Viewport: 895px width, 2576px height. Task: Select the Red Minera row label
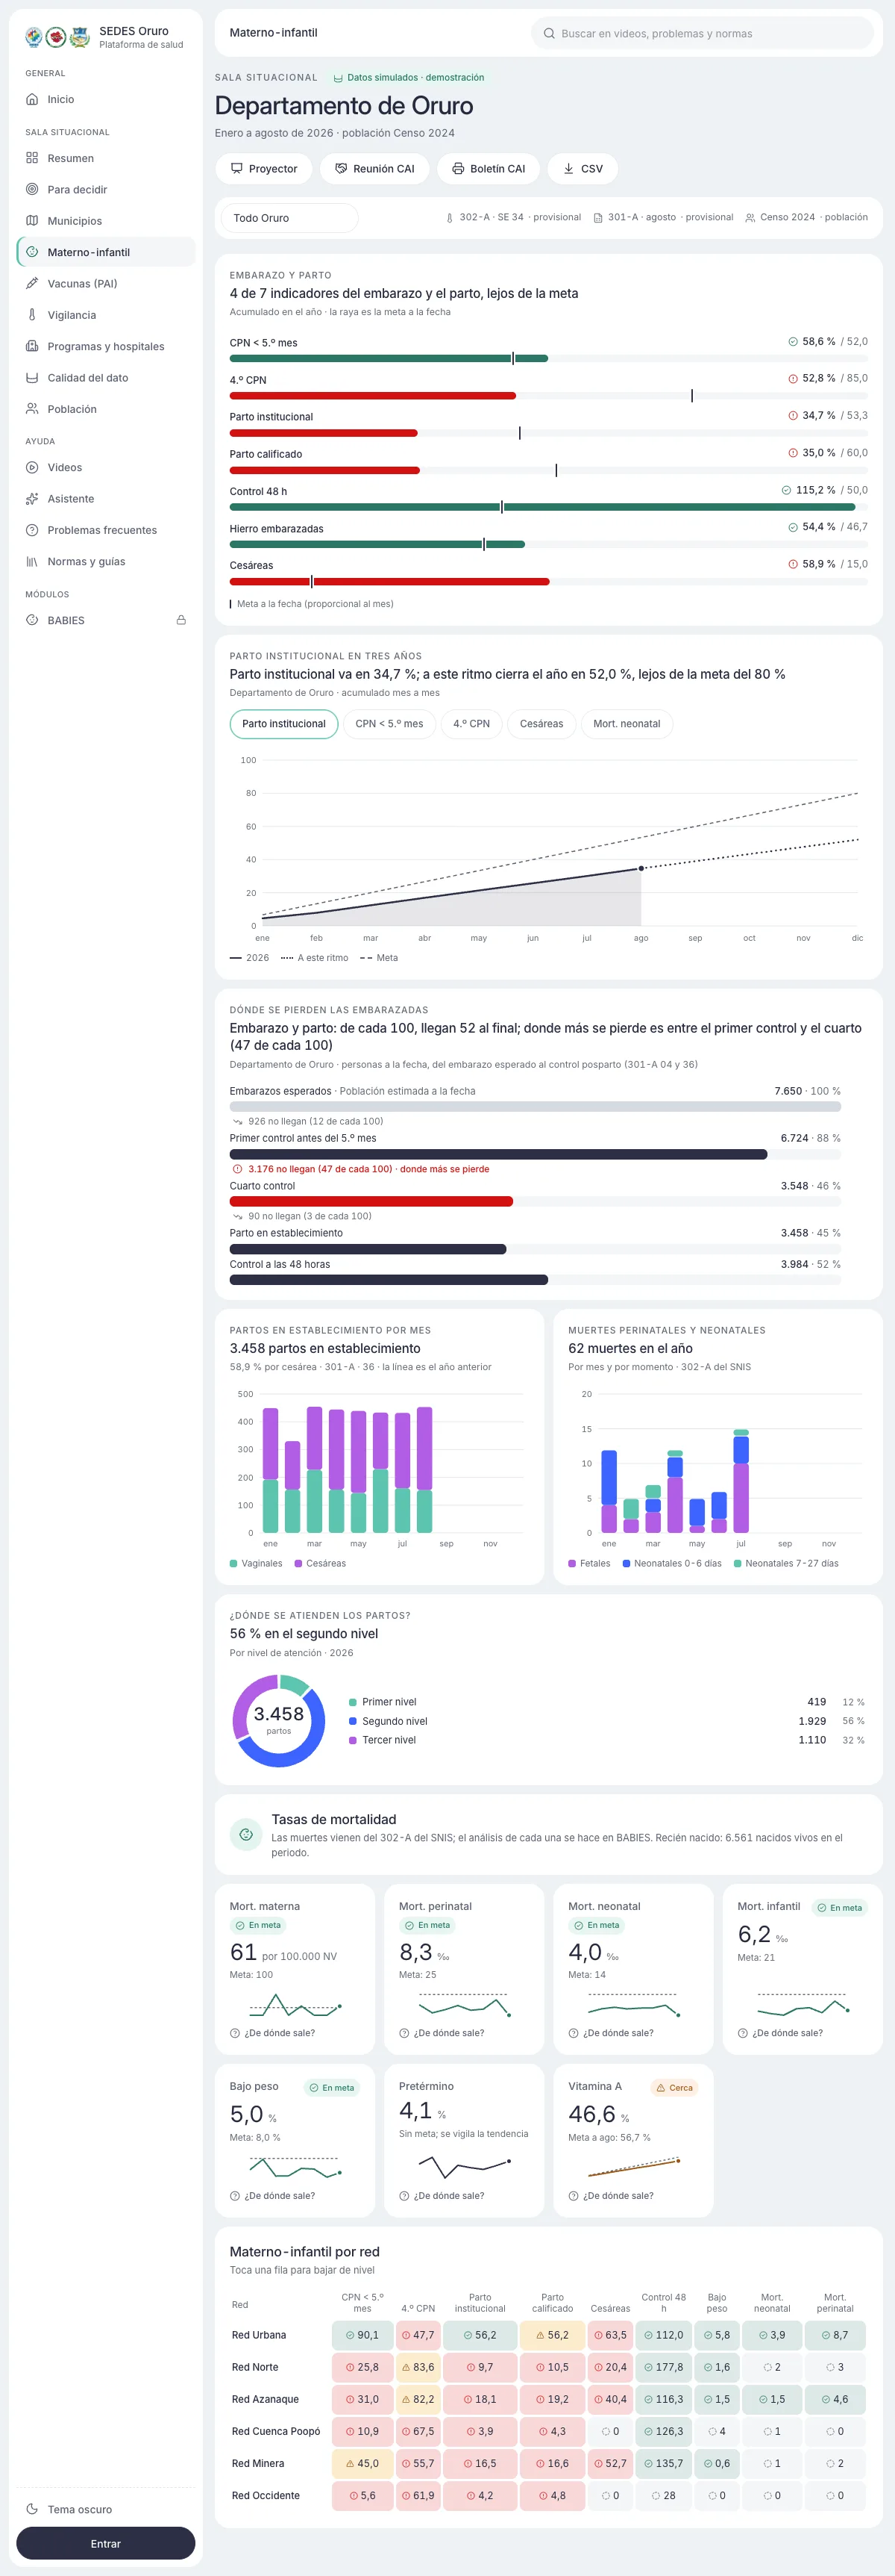point(258,2463)
